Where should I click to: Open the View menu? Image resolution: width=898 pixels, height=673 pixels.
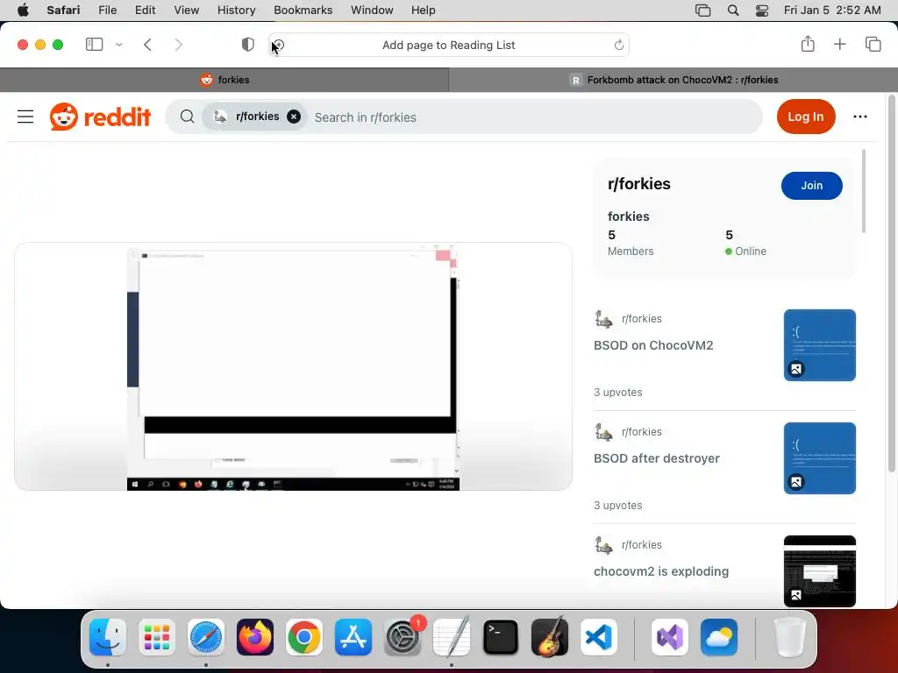point(186,11)
